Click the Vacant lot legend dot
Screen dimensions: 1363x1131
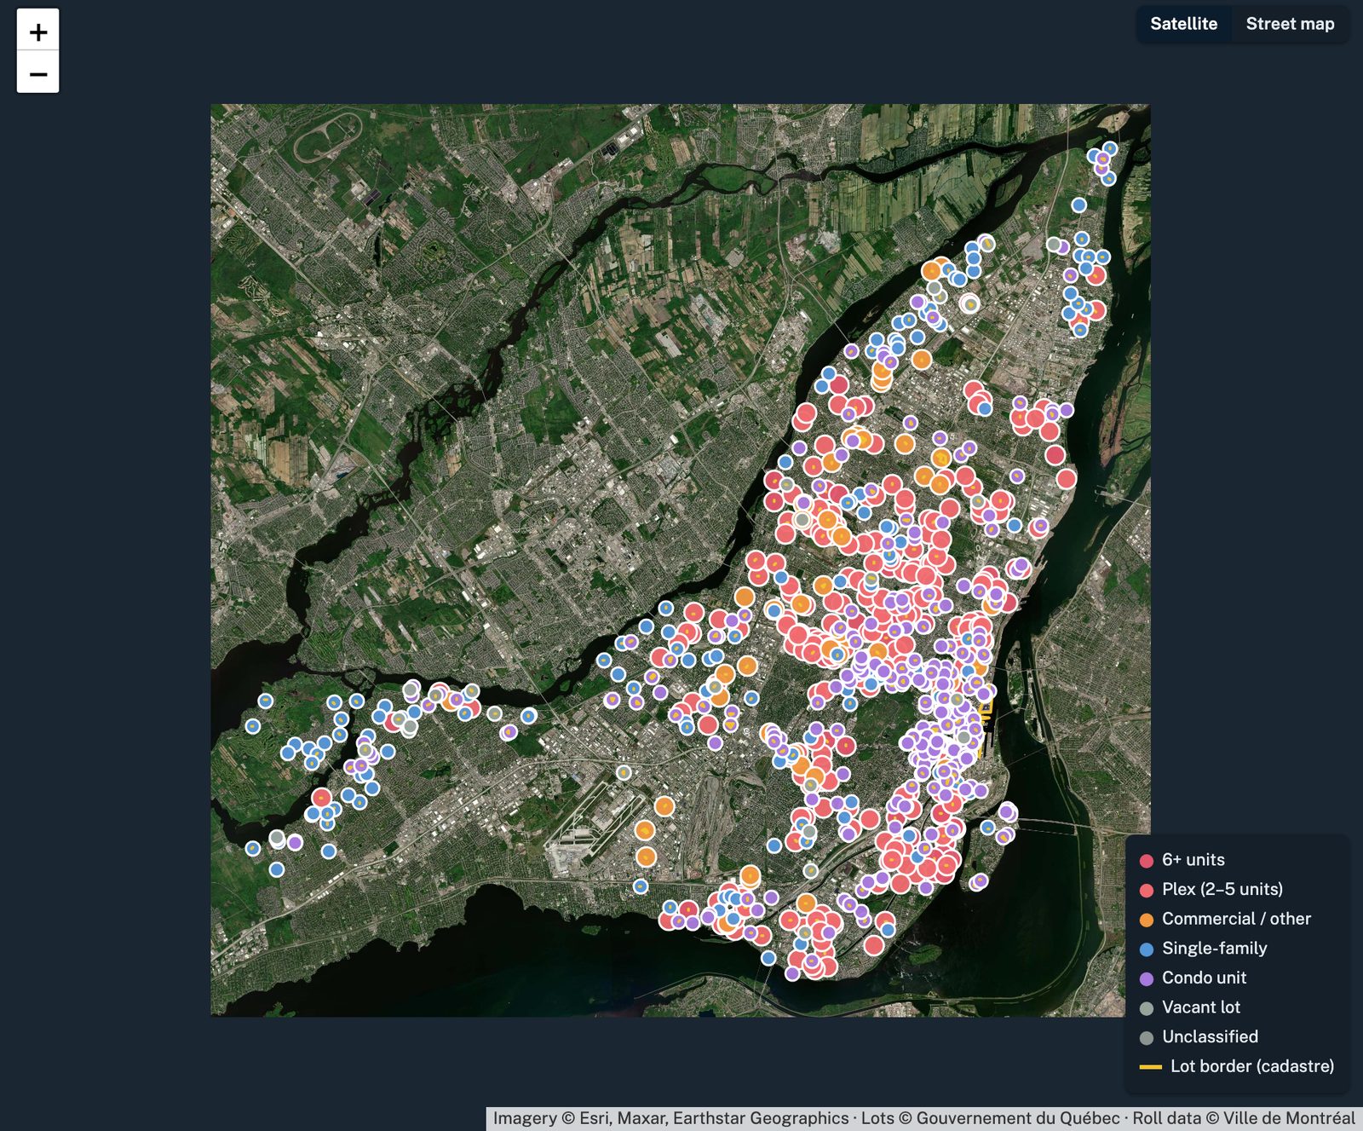[1147, 1008]
